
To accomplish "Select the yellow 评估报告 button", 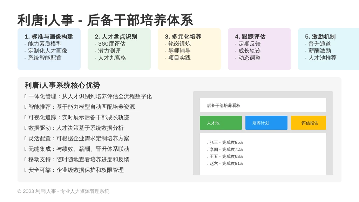I will point(309,123).
